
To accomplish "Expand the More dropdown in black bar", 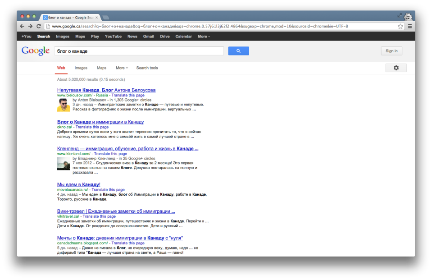I will click(x=204, y=37).
